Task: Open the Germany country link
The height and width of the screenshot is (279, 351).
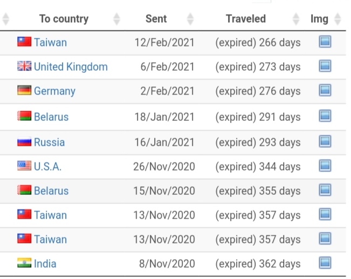Action: pyautogui.click(x=54, y=91)
